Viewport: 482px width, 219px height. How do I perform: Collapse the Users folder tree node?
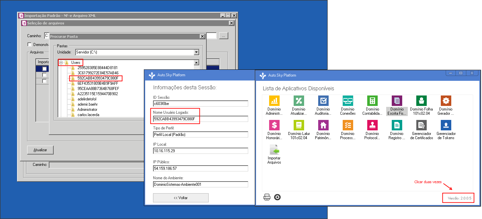coord(61,62)
